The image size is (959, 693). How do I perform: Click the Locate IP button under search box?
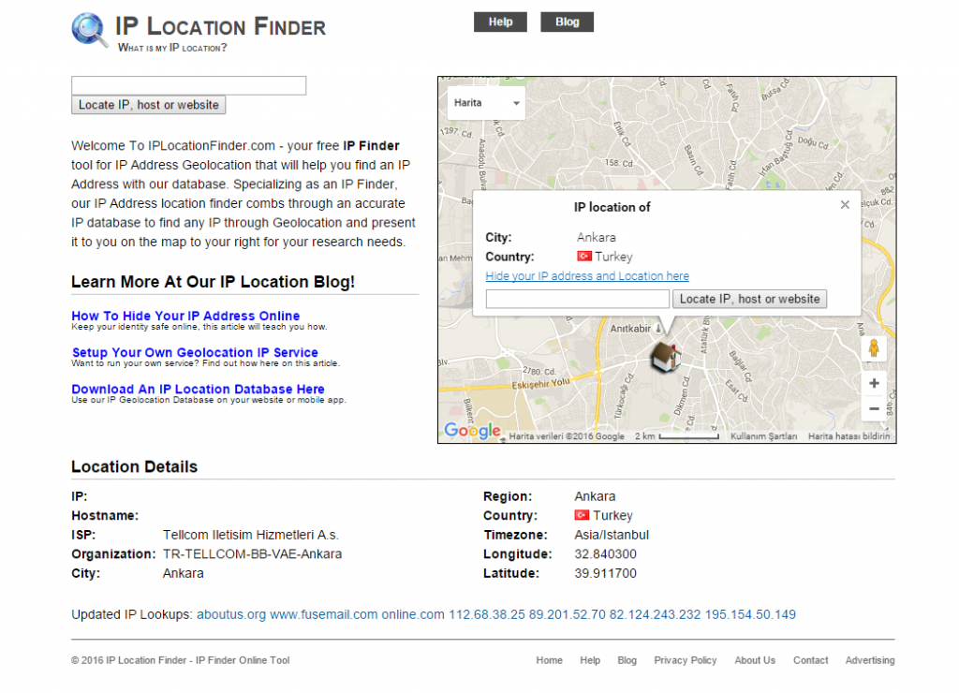(149, 105)
